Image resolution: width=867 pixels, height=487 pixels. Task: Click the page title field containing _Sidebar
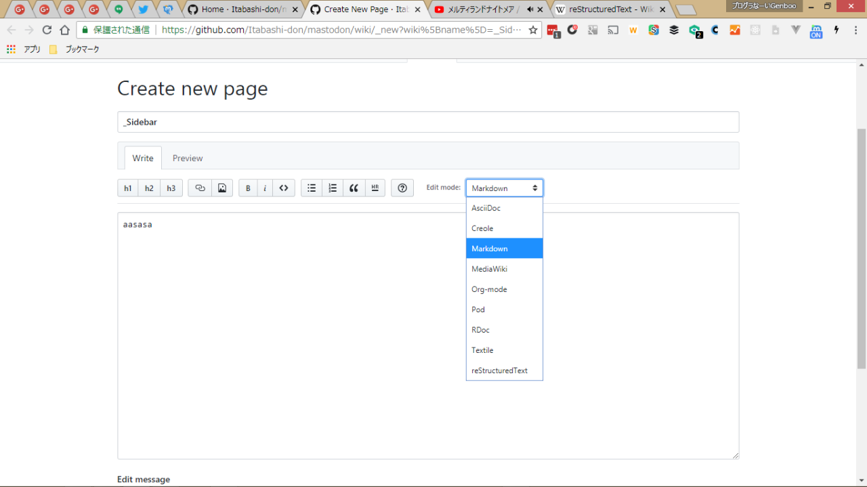click(427, 122)
